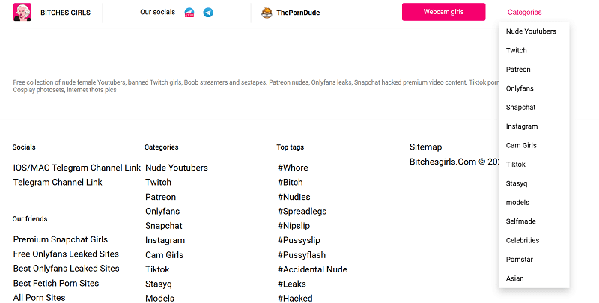
Task: Select Twitch from the Categories dropdown
Action: pyautogui.click(x=516, y=50)
